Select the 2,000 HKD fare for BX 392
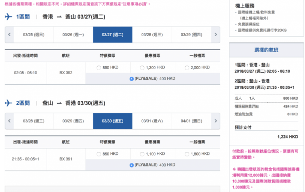The height and width of the screenshot is (192, 305). pyautogui.click(x=187, y=68)
